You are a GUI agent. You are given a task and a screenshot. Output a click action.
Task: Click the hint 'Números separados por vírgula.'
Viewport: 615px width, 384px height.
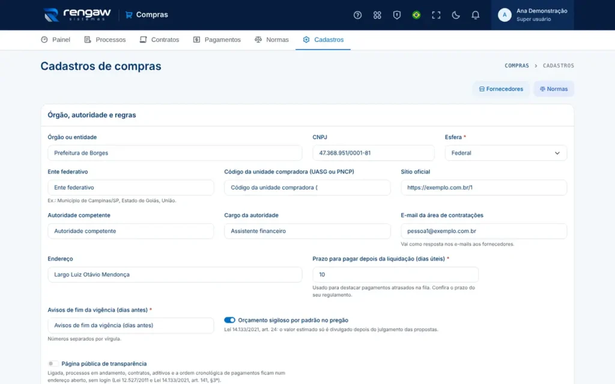pyautogui.click(x=84, y=339)
